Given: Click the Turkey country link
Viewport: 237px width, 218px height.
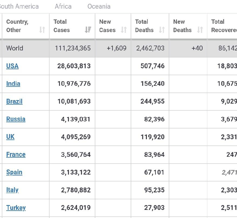Looking at the screenshot, I should tap(16, 208).
